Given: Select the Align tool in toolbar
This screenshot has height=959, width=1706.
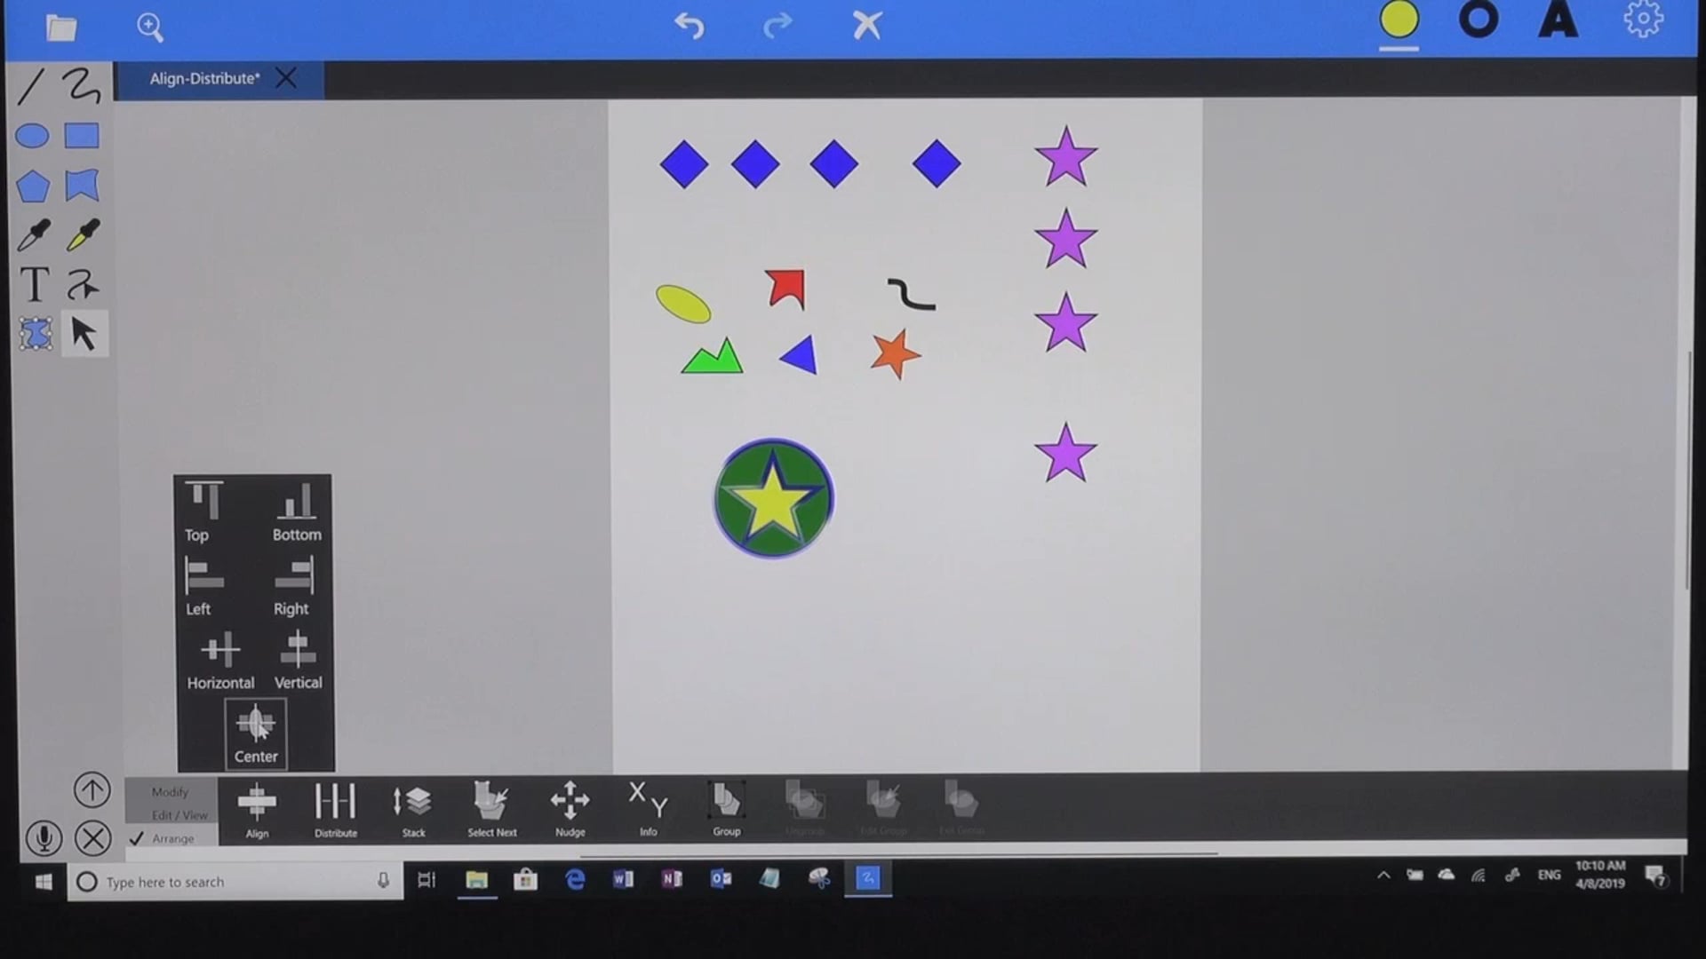Looking at the screenshot, I should [x=257, y=808].
